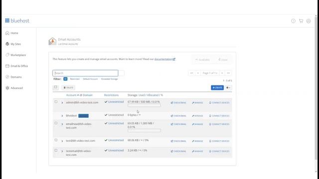
Task: Expand the admin@bh-video-test.com row
Action: [62, 103]
